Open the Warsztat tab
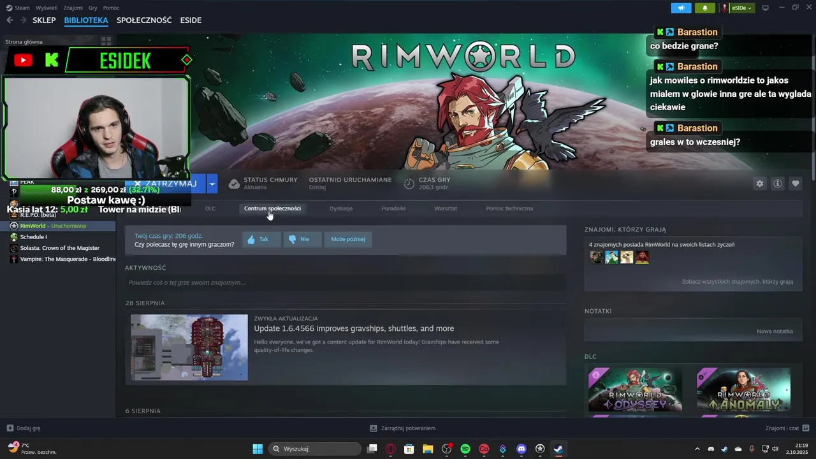The image size is (816, 459). (x=446, y=208)
